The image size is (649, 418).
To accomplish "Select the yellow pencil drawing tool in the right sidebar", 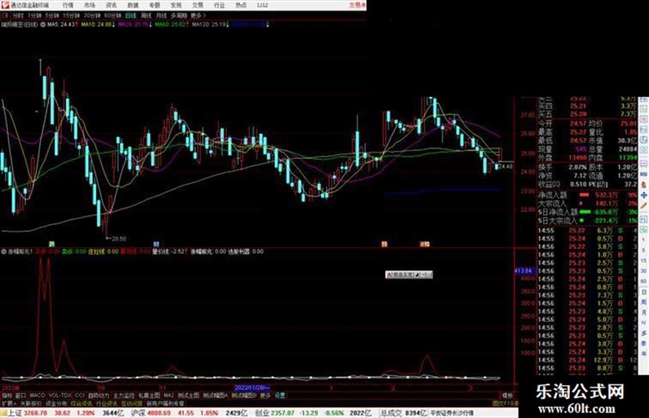I will pos(644,206).
